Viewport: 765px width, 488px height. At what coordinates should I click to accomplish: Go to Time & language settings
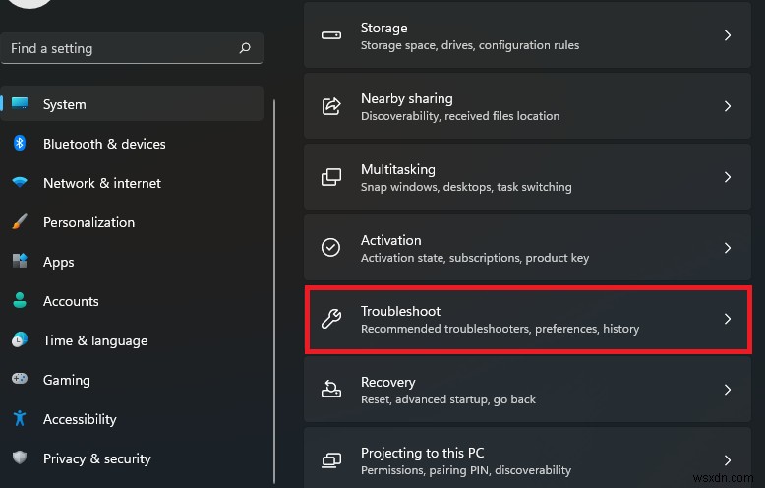(x=95, y=340)
